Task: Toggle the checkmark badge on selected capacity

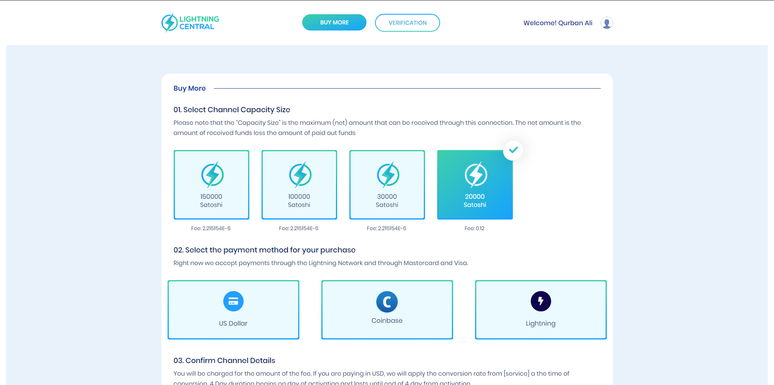Action: tap(513, 150)
